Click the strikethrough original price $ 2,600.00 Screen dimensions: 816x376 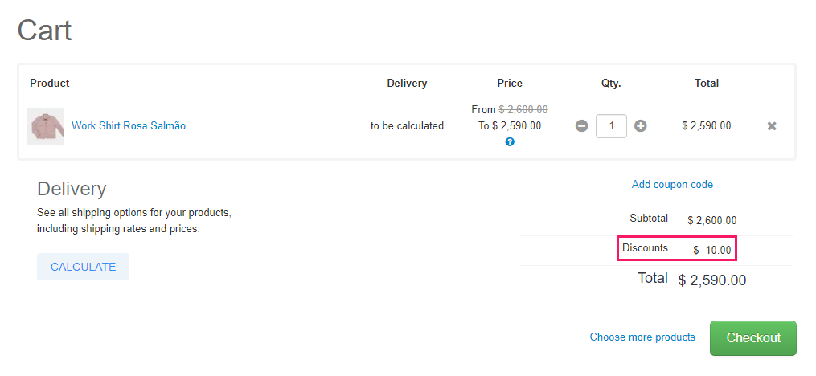coord(523,110)
